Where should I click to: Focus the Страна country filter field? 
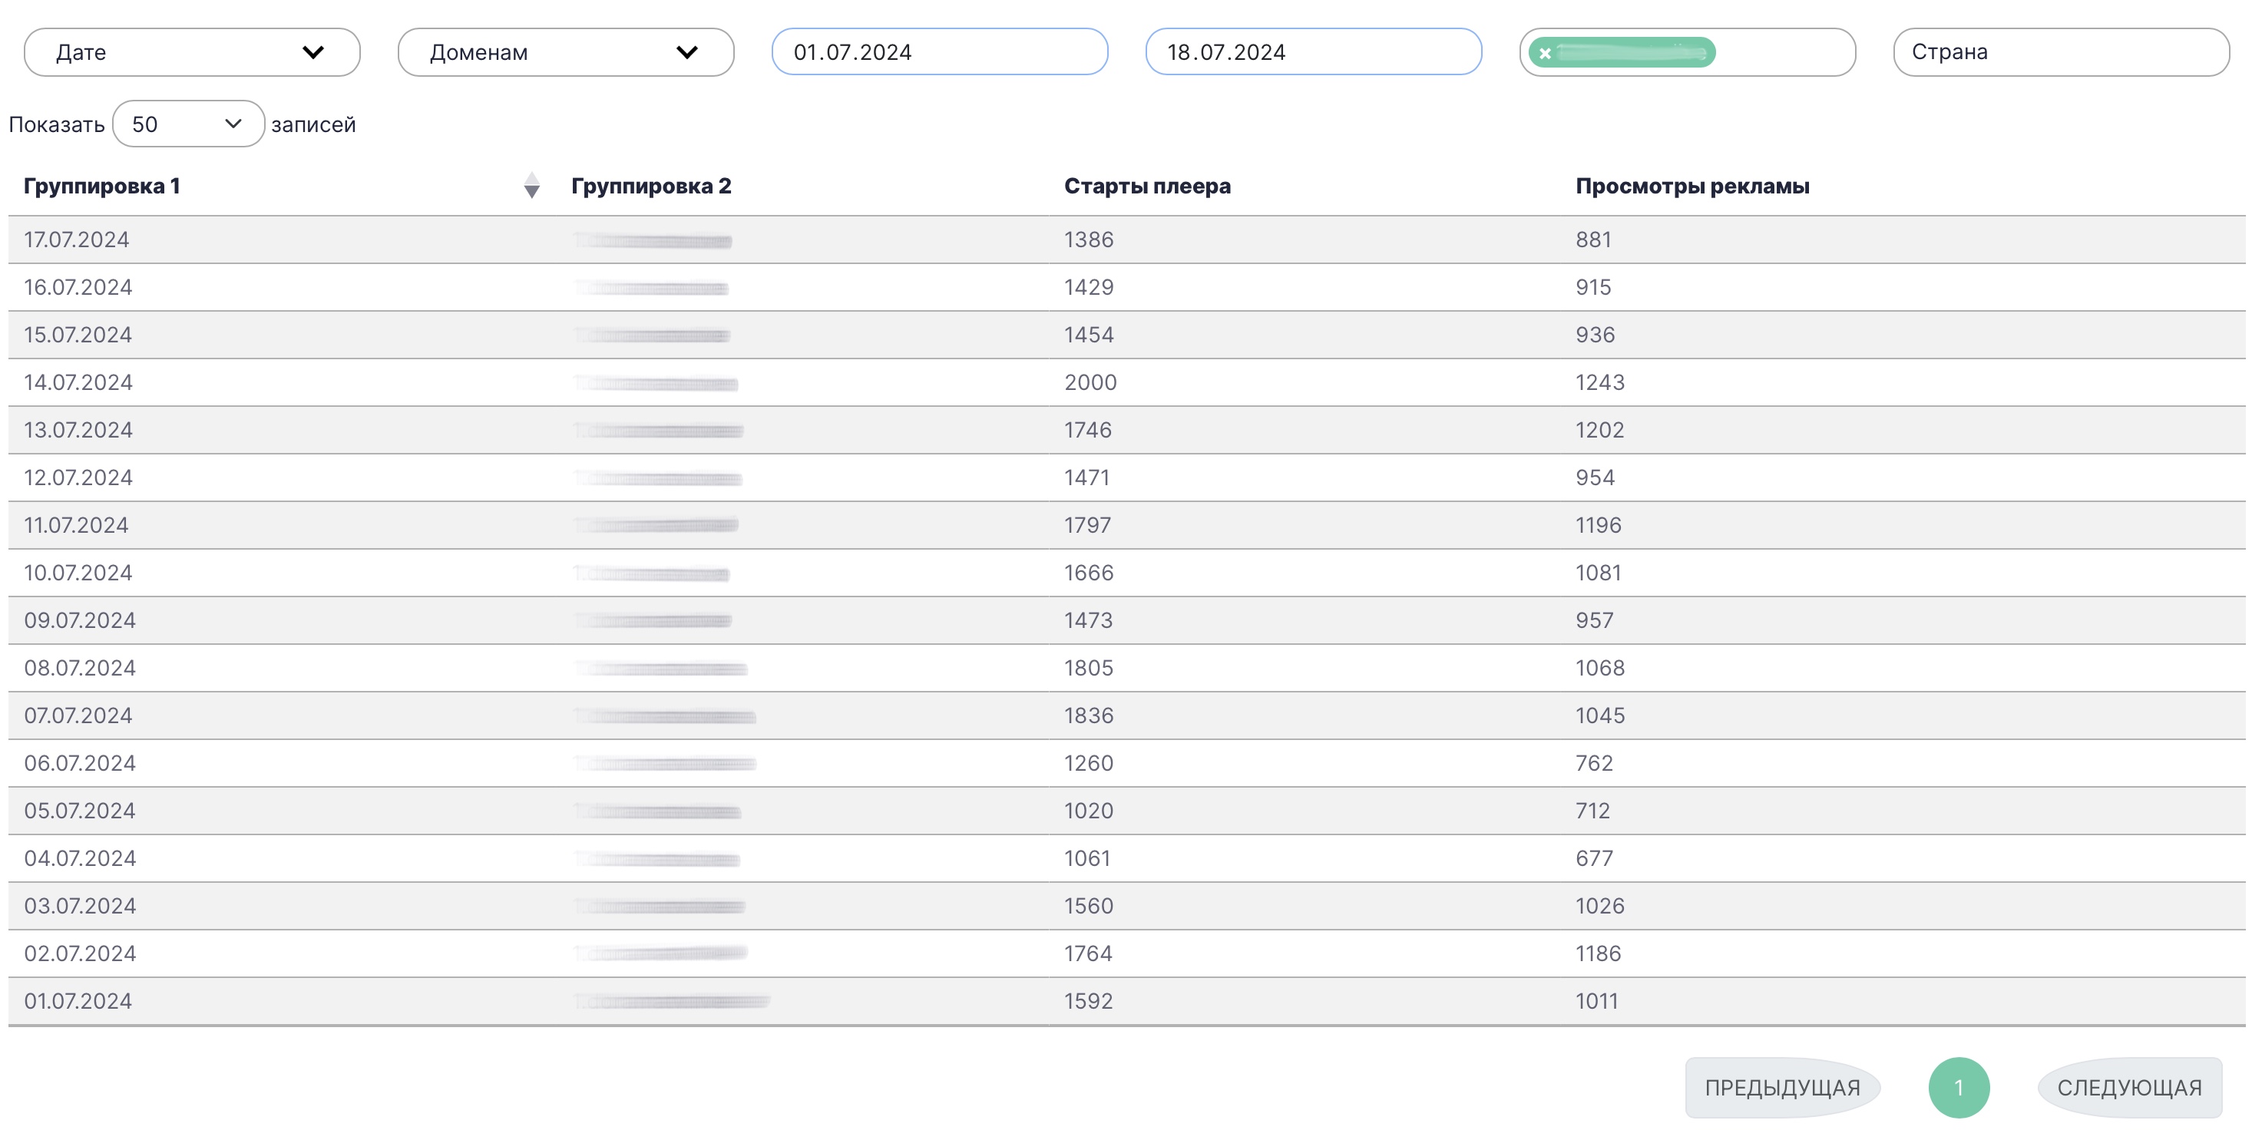2060,52
